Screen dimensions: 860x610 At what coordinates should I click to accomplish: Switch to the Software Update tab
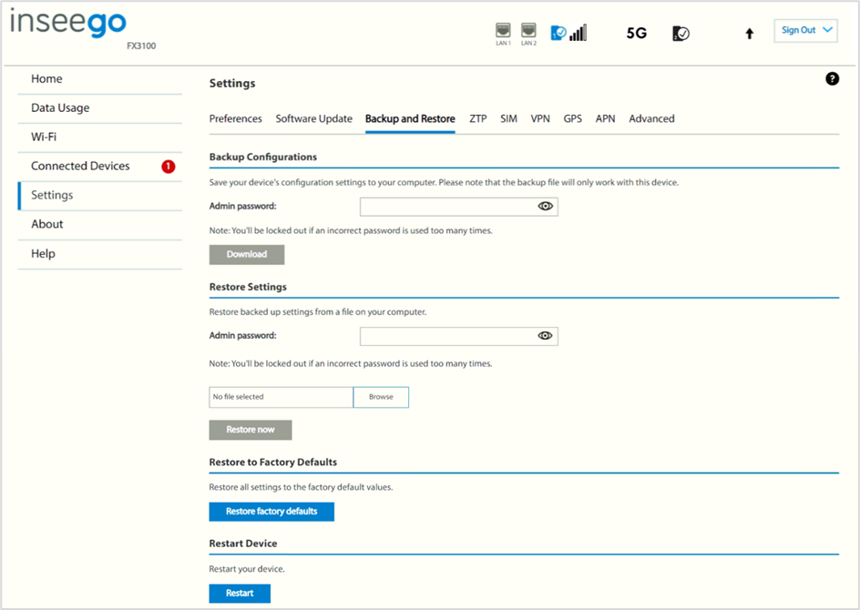313,118
